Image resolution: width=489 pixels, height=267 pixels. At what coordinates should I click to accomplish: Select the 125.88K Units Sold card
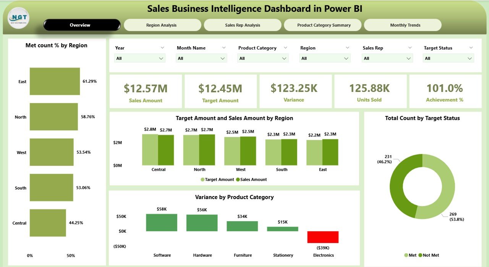coord(370,91)
